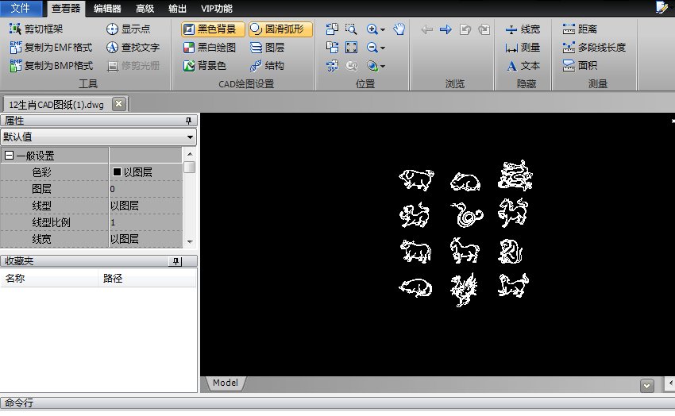Image resolution: width=675 pixels, height=416 pixels.
Task: Go to next view with forward arrow
Action: [x=445, y=29]
